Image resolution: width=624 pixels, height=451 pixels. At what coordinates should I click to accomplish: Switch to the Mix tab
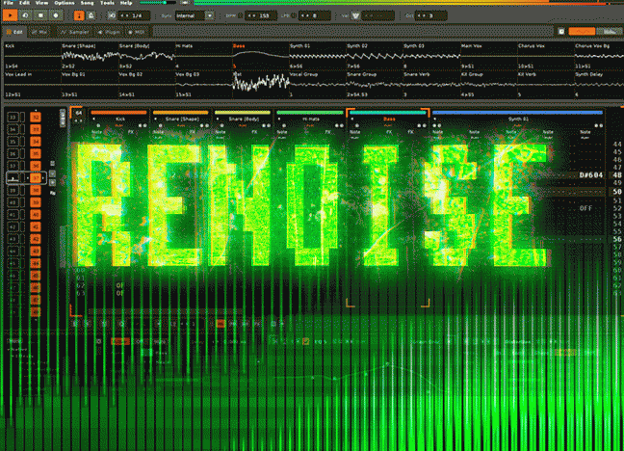click(x=39, y=32)
